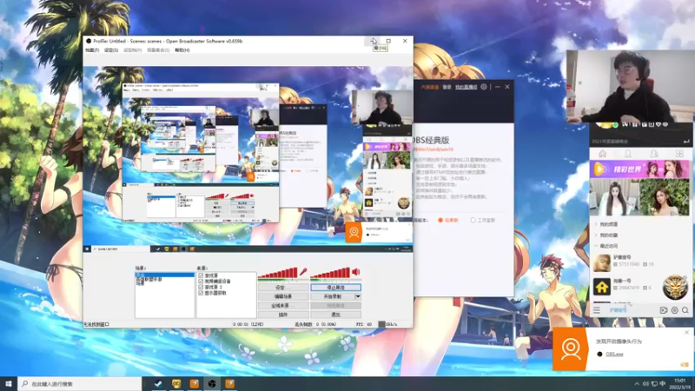The image size is (695, 391).
Task: Adjust the desktop volume bar in OBS
Action: (x=330, y=273)
